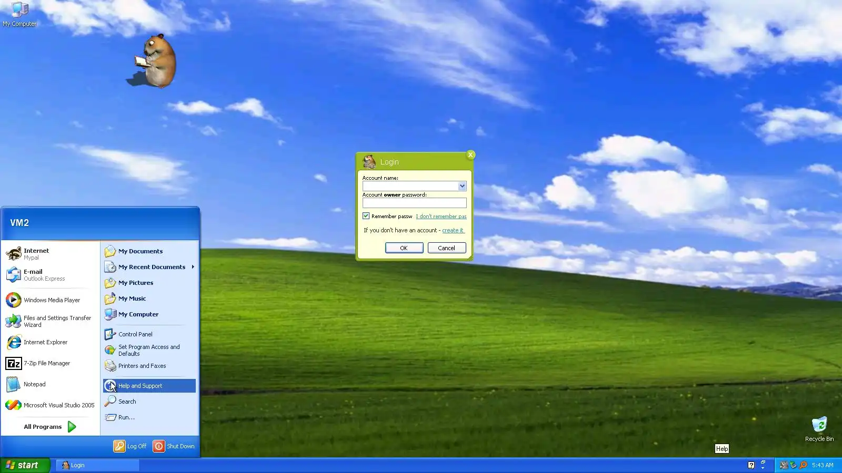Launch Notepad from the Start menu
This screenshot has width=842, height=473.
pyautogui.click(x=51, y=384)
